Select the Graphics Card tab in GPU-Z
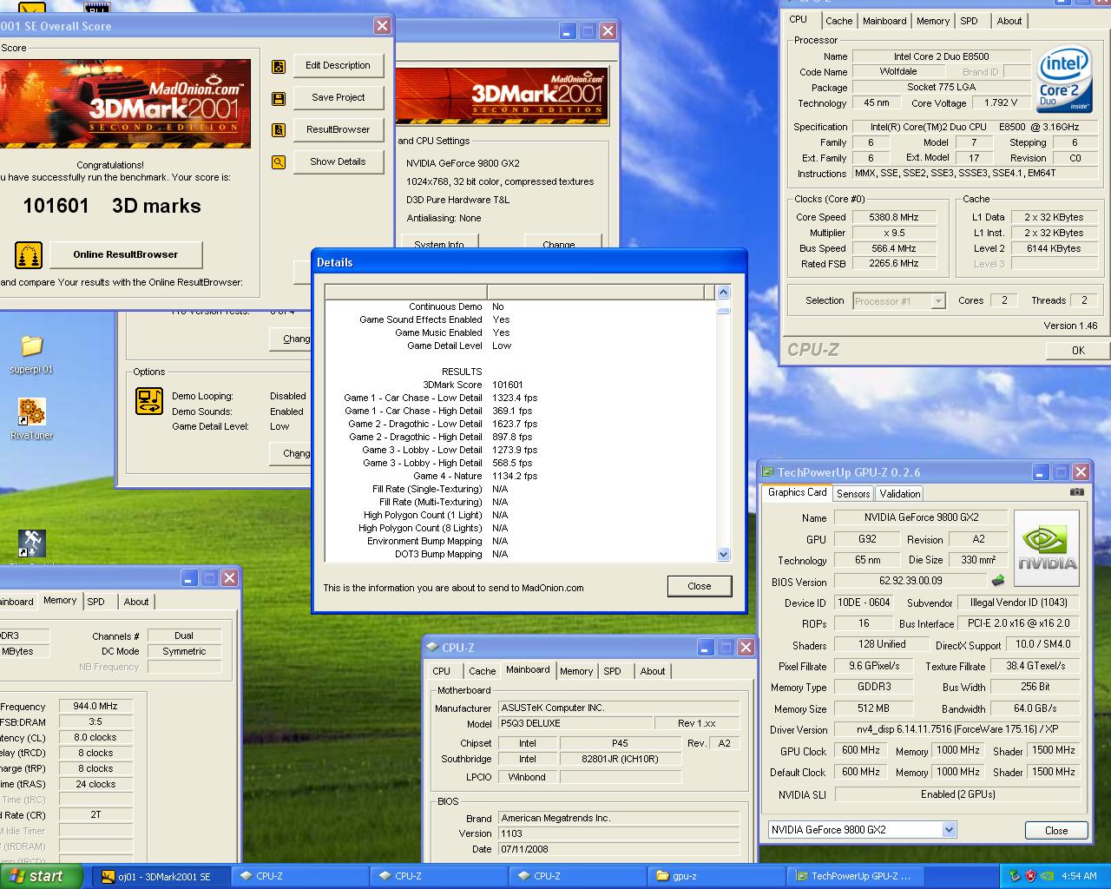The image size is (1111, 889). [797, 492]
